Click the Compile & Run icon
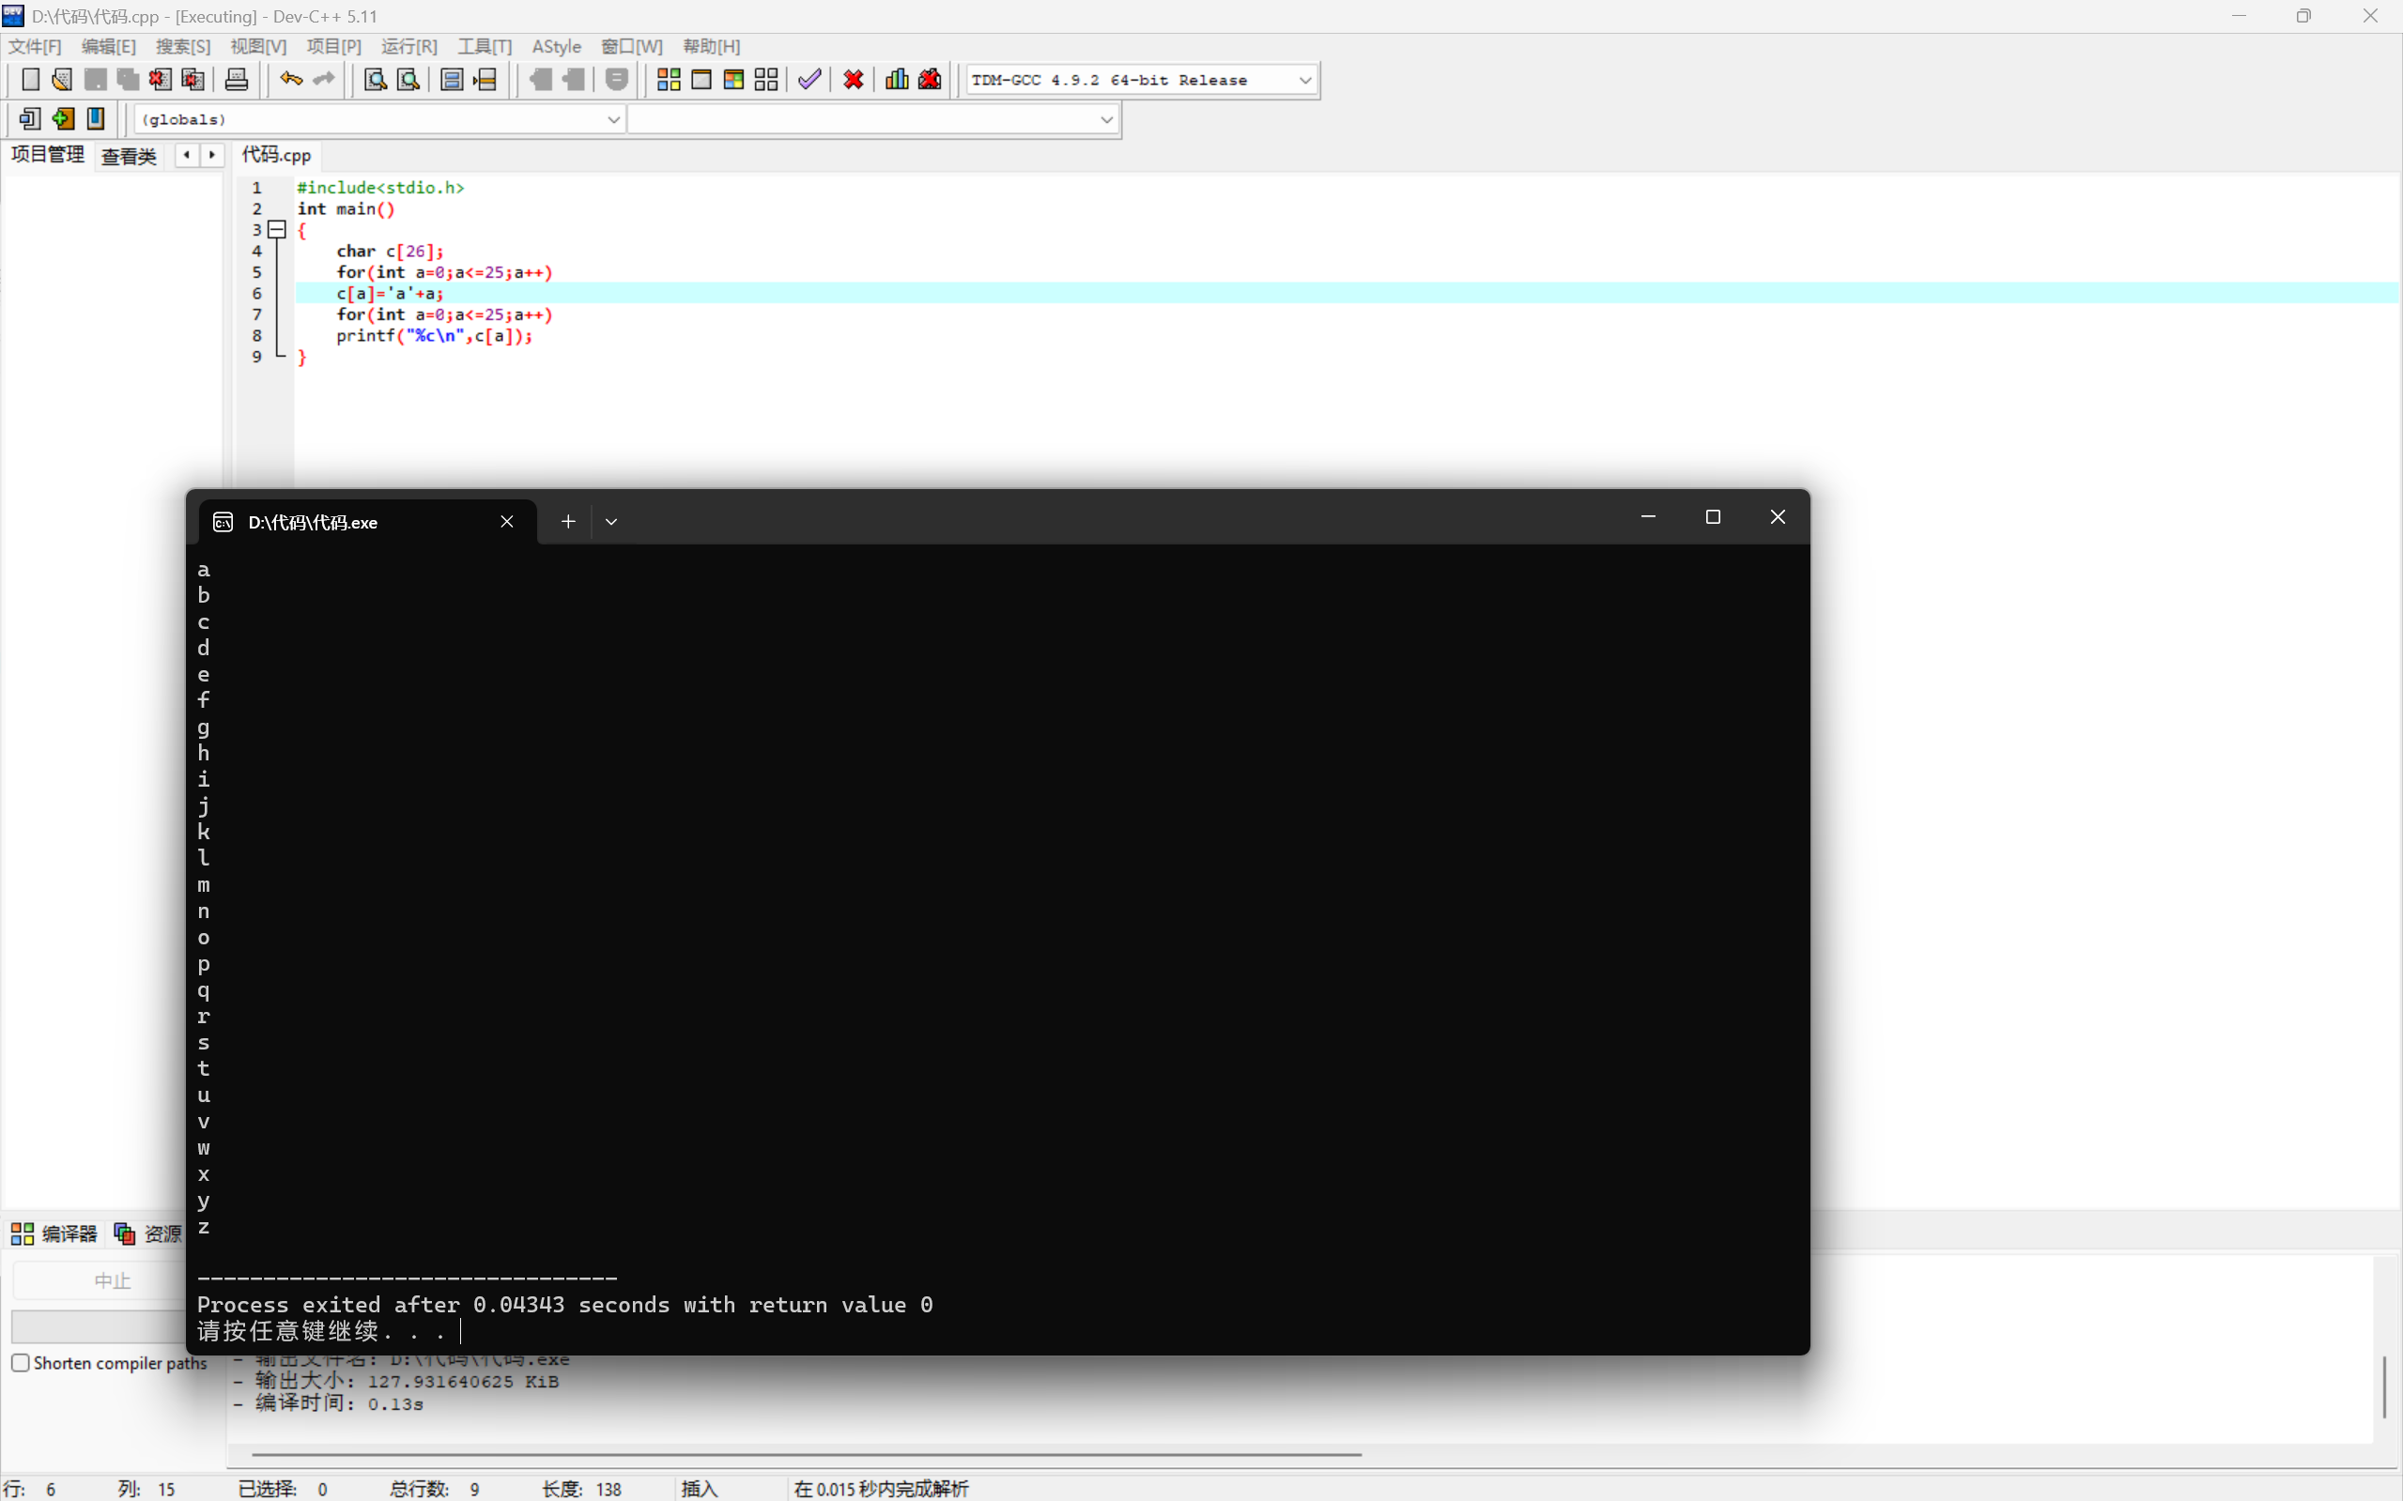The height and width of the screenshot is (1501, 2403). pyautogui.click(x=733, y=80)
